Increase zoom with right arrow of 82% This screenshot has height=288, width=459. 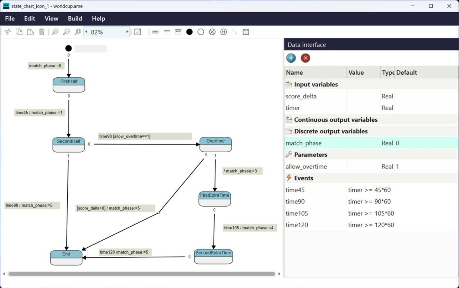point(127,32)
